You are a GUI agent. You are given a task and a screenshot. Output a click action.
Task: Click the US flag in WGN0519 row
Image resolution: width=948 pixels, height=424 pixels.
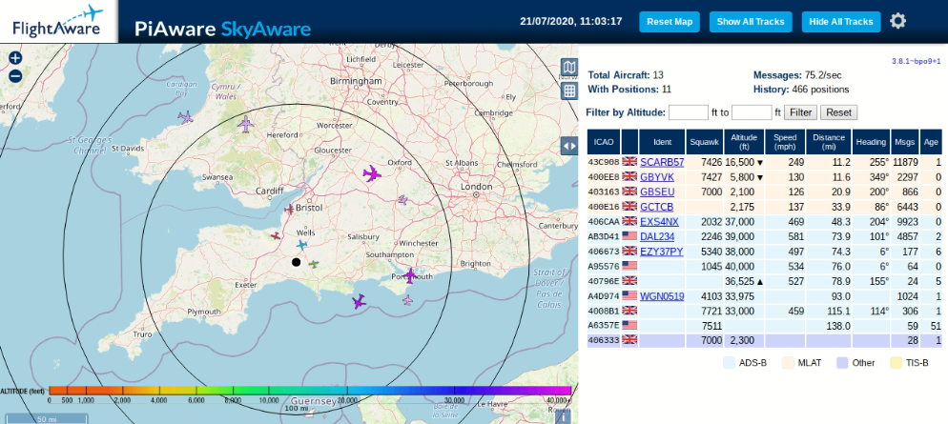630,295
